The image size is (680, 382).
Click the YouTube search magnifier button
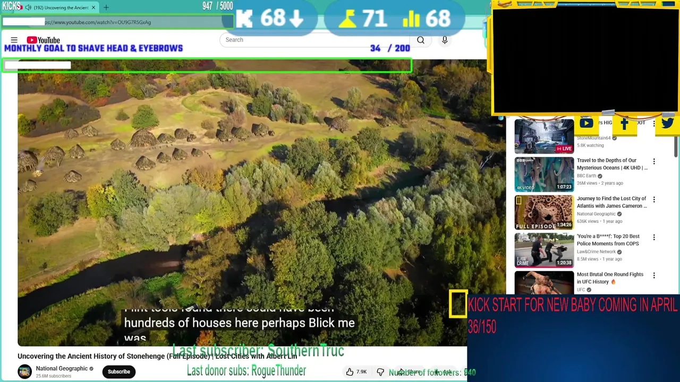420,40
